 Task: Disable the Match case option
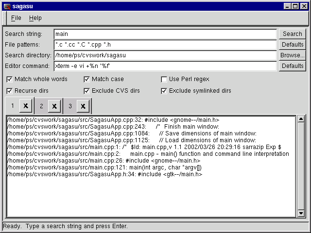(87, 79)
